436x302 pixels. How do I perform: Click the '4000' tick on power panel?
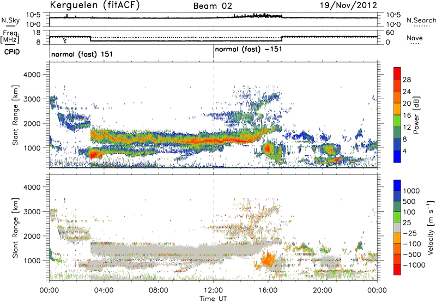32,75
